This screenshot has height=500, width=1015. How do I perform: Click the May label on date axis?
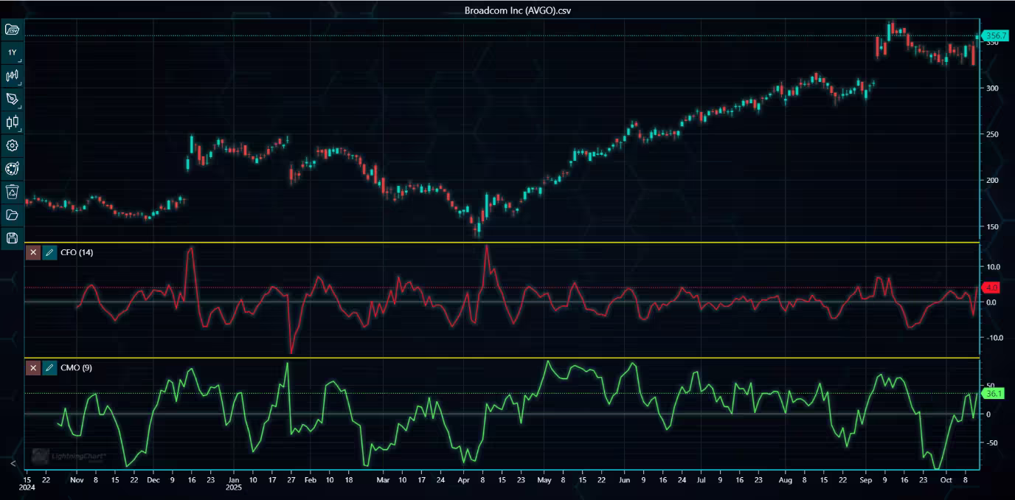coord(544,479)
